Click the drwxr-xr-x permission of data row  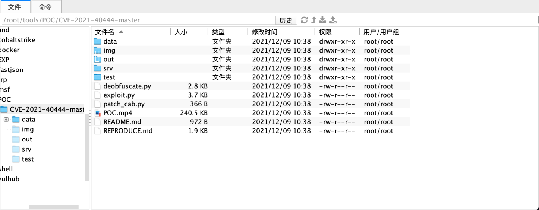click(337, 41)
